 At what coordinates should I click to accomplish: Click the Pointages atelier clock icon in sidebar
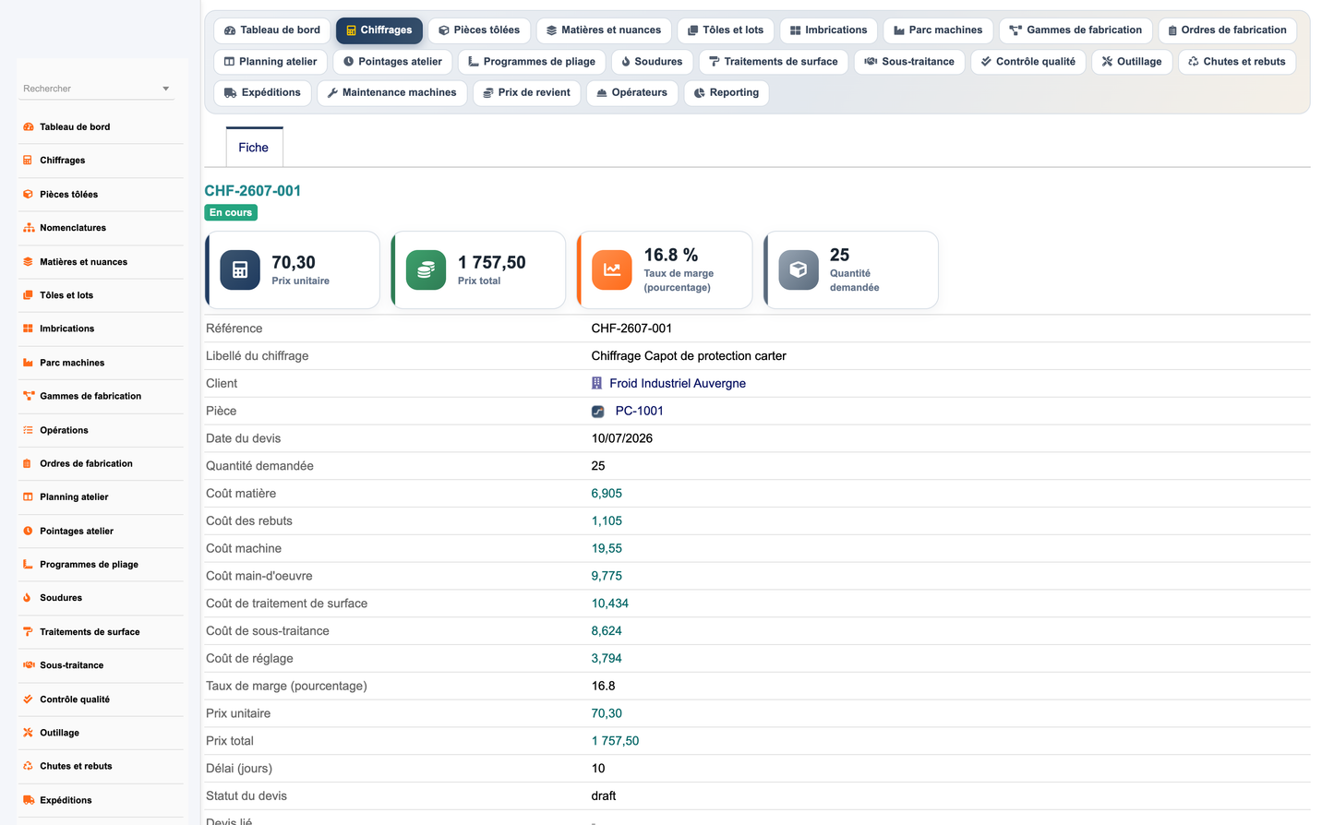pyautogui.click(x=29, y=531)
